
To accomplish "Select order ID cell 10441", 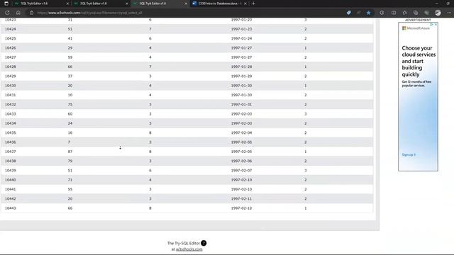I will [11, 189].
